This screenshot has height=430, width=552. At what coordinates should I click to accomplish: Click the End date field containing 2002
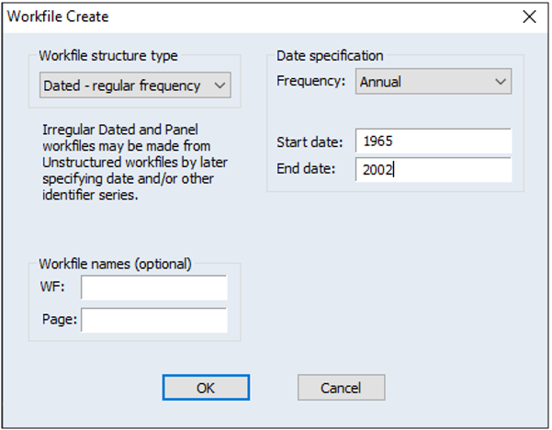pos(433,170)
